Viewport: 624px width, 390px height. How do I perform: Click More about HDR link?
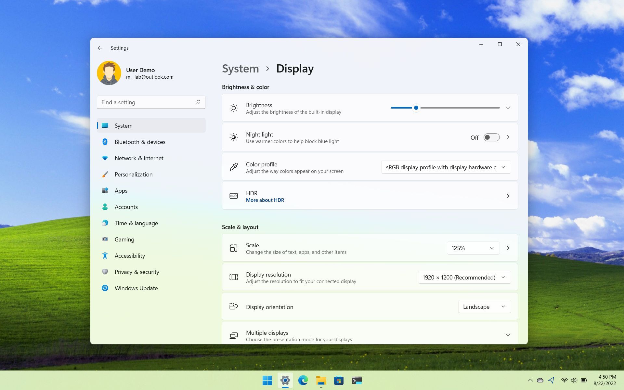tap(265, 200)
